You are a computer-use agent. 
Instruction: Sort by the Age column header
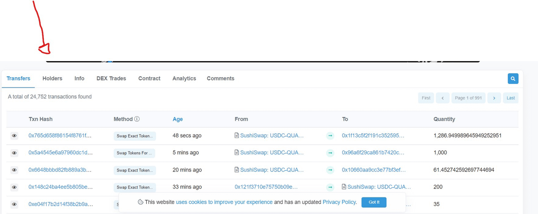pyautogui.click(x=178, y=119)
